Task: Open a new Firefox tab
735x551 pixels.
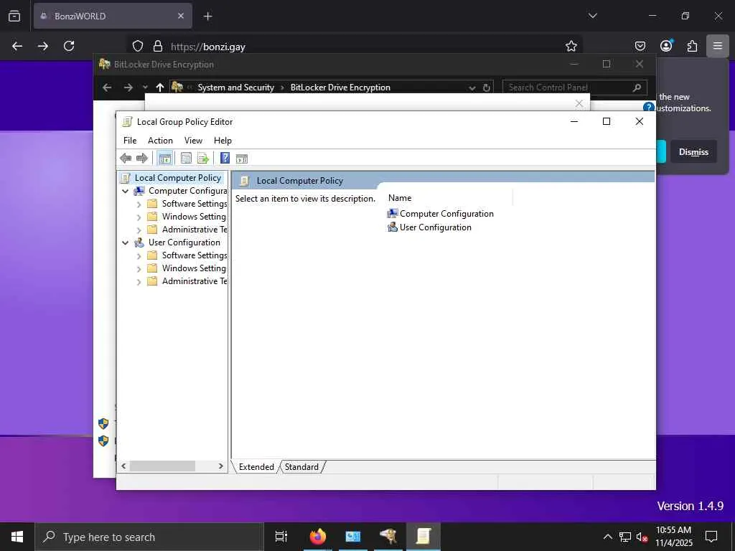Action: (x=207, y=17)
